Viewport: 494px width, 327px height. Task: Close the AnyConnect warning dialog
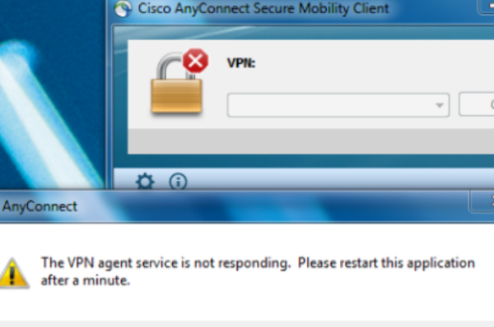tap(482, 201)
